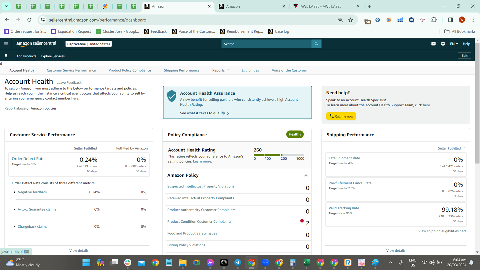
Task: Switch to the Account Health tab
Action: (x=21, y=70)
